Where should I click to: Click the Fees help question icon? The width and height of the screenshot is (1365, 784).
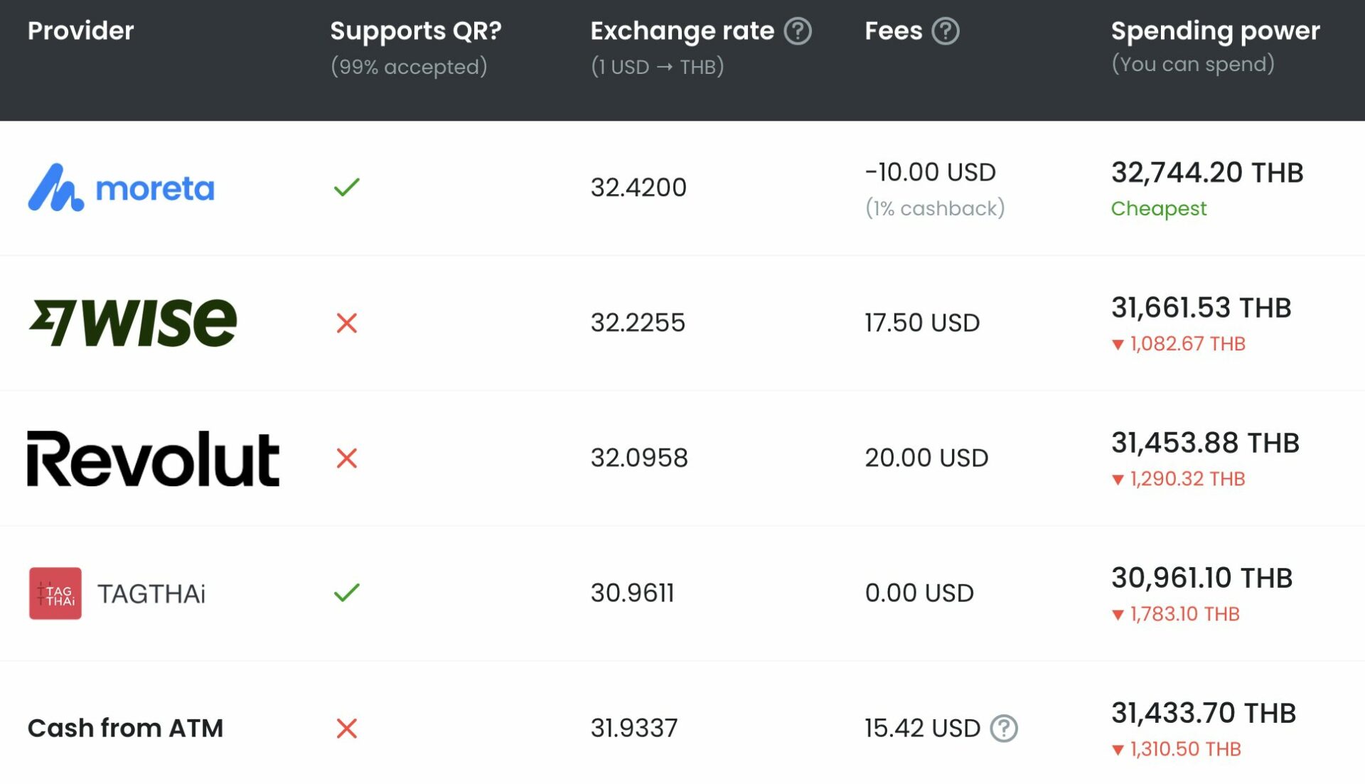945,31
